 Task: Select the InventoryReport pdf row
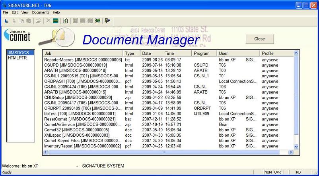point(168,146)
